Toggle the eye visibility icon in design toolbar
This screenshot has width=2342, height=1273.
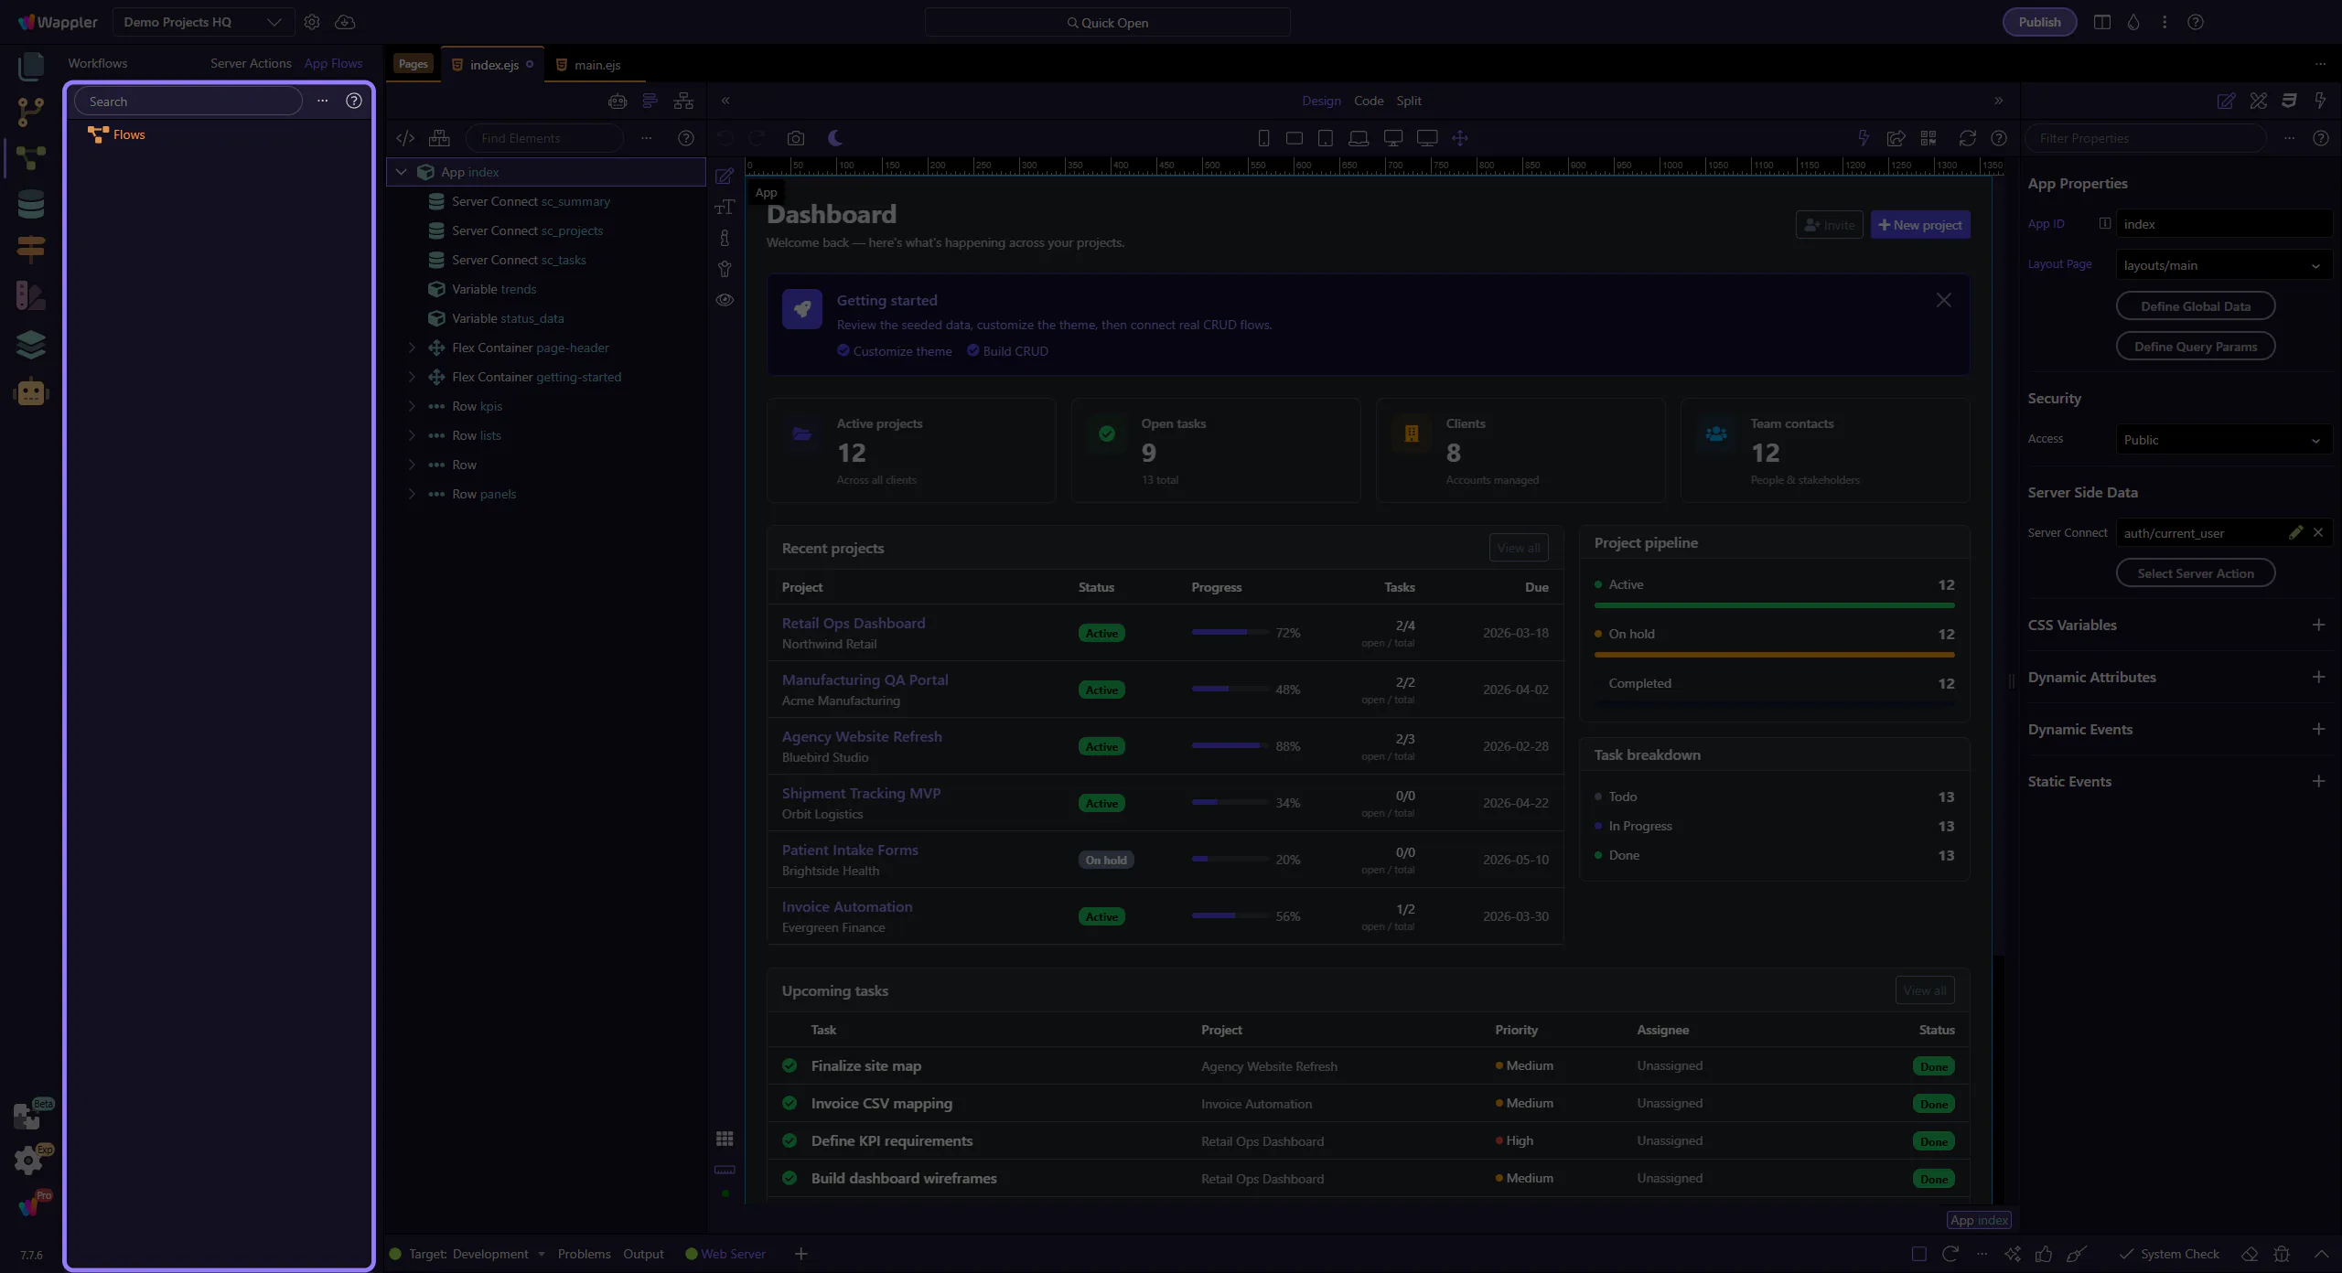tap(725, 300)
